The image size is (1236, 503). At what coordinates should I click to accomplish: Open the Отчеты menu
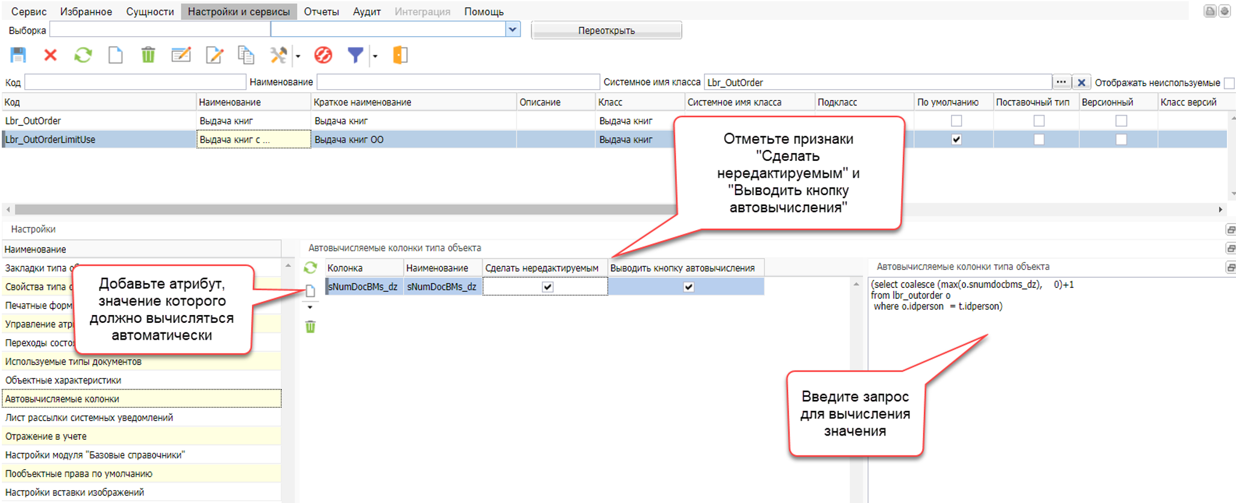tap(321, 11)
